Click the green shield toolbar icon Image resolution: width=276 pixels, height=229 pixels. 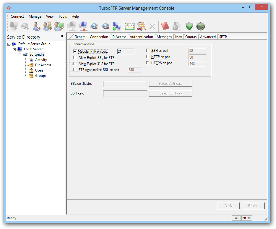(x=189, y=26)
